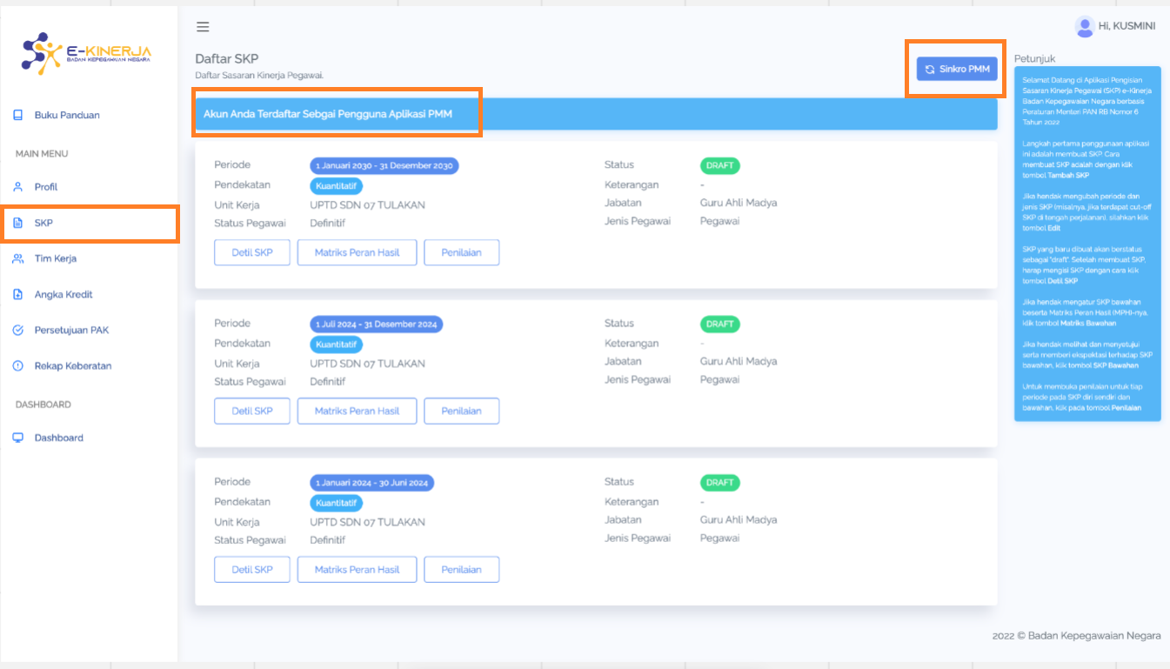Click the Persetujuan PAK checkmark icon
Image resolution: width=1170 pixels, height=669 pixels.
pyautogui.click(x=18, y=330)
